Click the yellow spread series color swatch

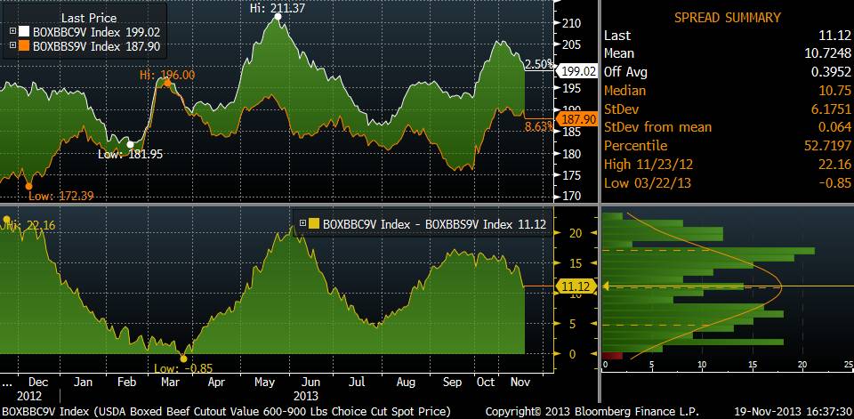click(x=314, y=223)
